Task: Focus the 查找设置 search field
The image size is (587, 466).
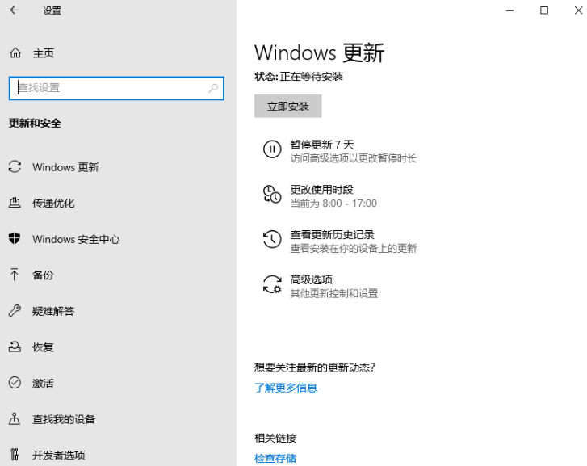Action: click(x=109, y=88)
